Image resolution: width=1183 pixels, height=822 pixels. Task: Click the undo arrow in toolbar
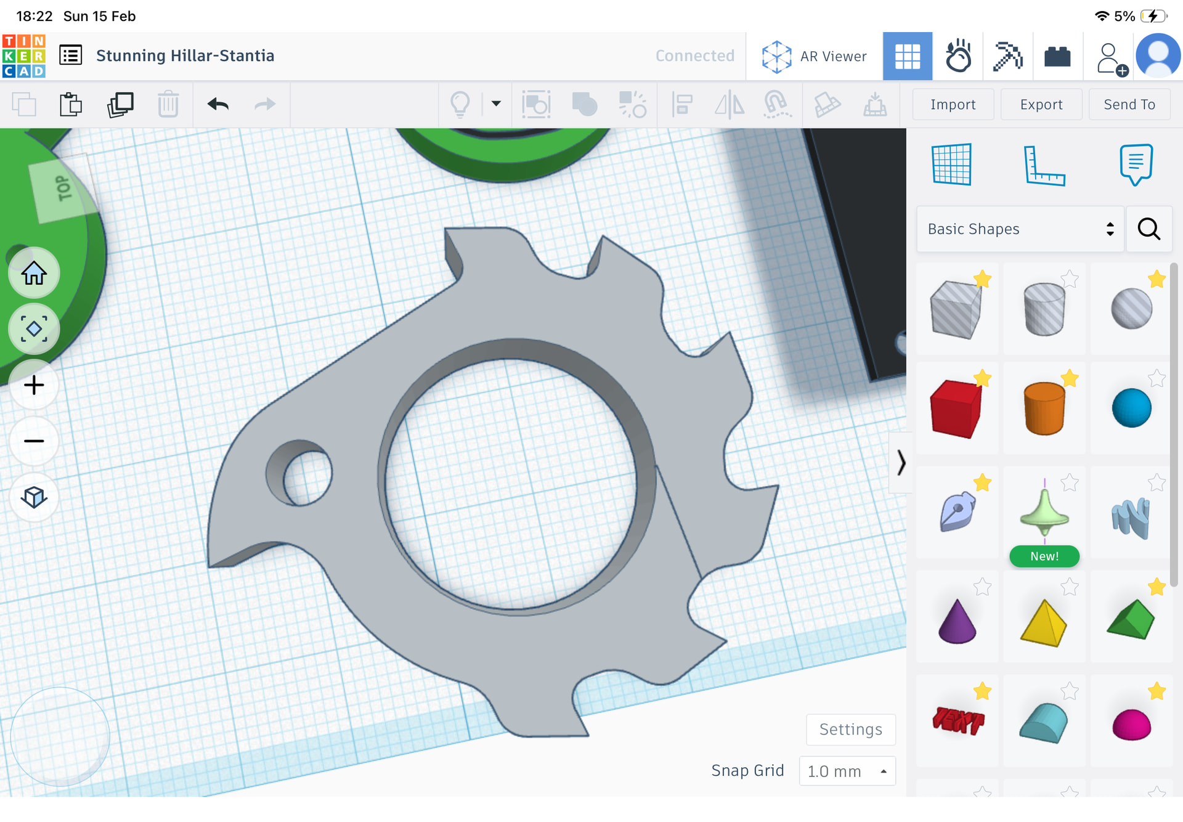tap(218, 105)
